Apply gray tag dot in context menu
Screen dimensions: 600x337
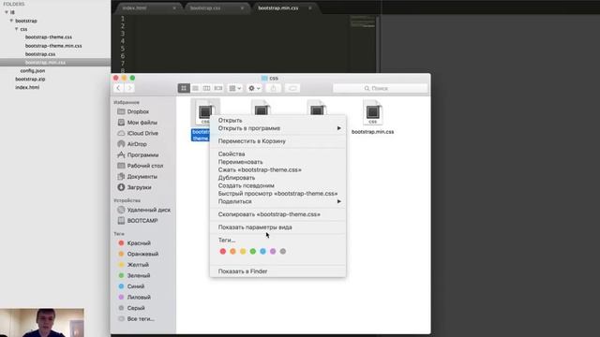coord(283,252)
